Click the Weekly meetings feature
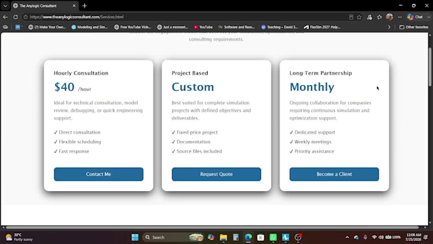The width and height of the screenshot is (433, 244). pyautogui.click(x=310, y=142)
